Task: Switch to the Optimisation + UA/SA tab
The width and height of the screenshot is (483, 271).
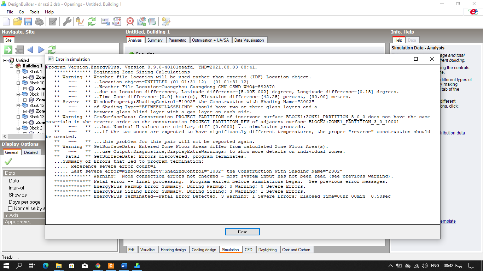Action: tap(210, 40)
